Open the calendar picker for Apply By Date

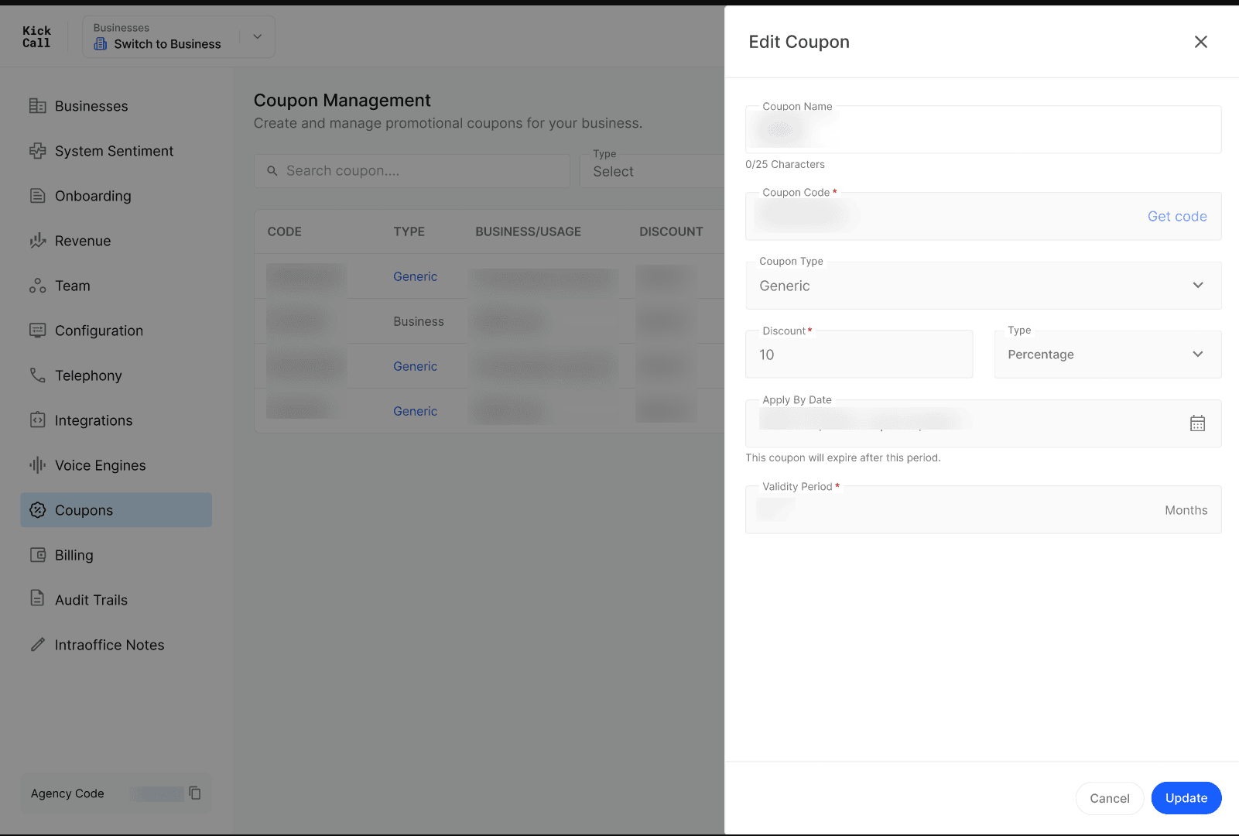pyautogui.click(x=1197, y=423)
